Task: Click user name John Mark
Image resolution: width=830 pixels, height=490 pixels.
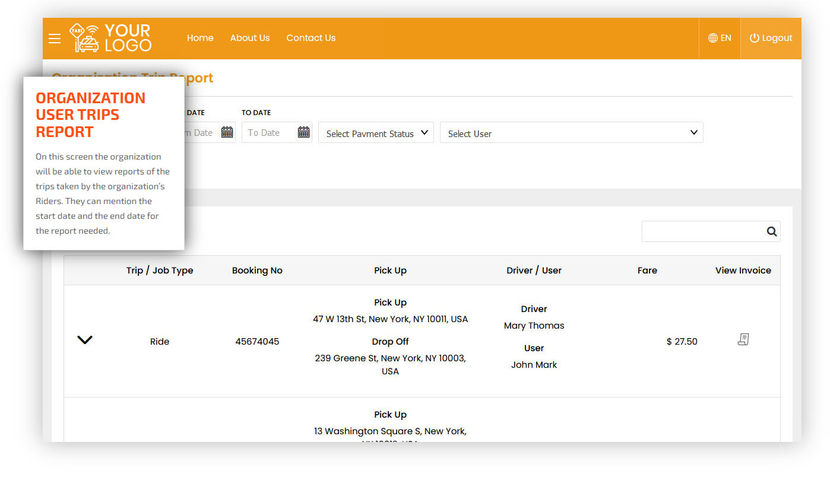Action: [x=534, y=365]
